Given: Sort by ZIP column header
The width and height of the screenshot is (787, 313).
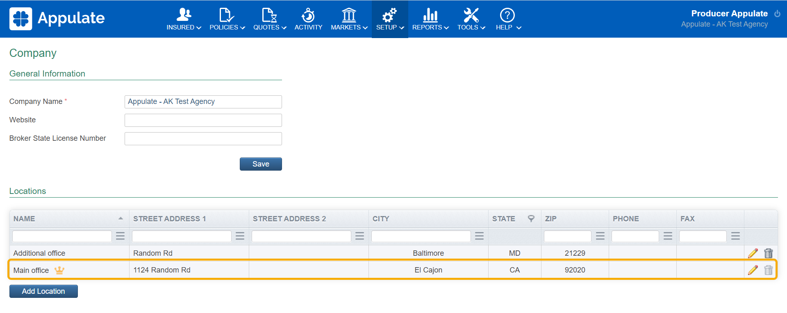Looking at the screenshot, I should pyautogui.click(x=550, y=219).
